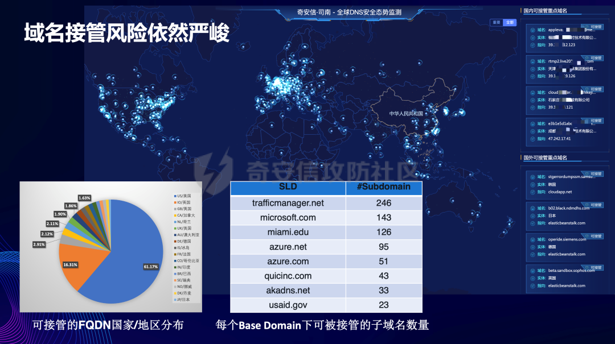Screen dimensions: 615x344
Task: Click the domain icon beside e3b1e5d1abc
Action: pyautogui.click(x=532, y=124)
